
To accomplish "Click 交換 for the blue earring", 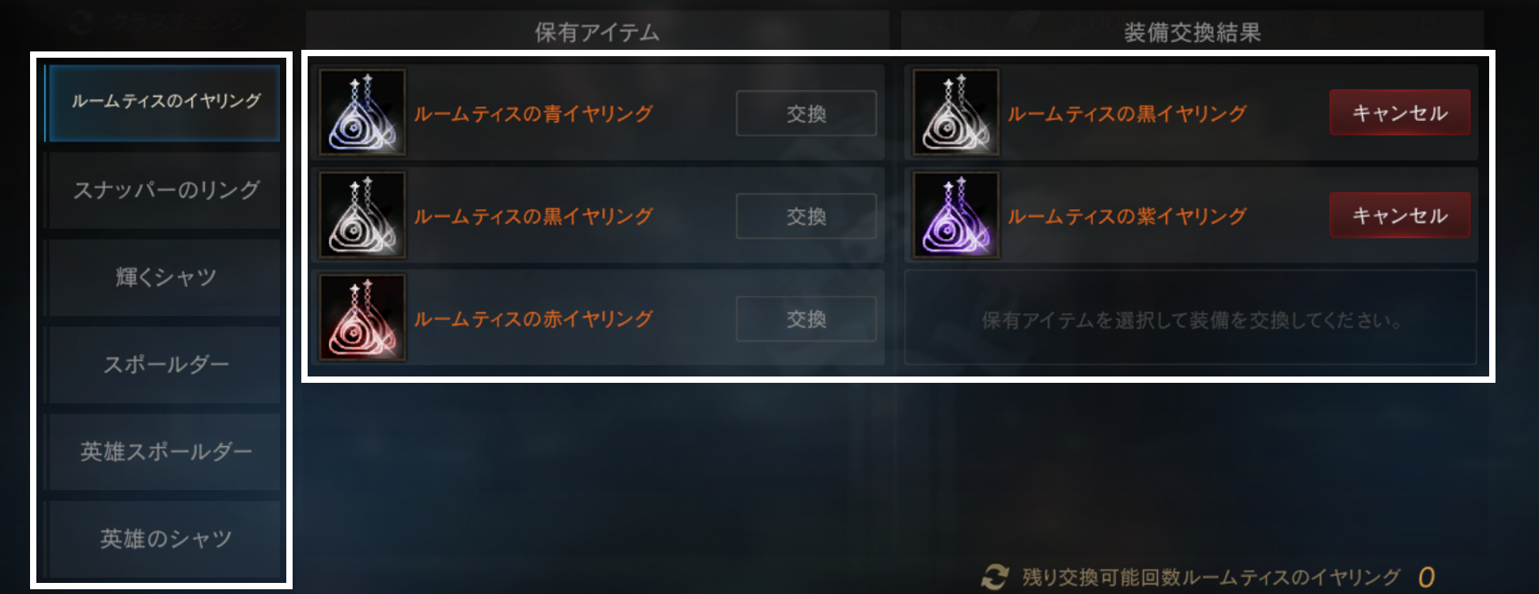I will [806, 113].
